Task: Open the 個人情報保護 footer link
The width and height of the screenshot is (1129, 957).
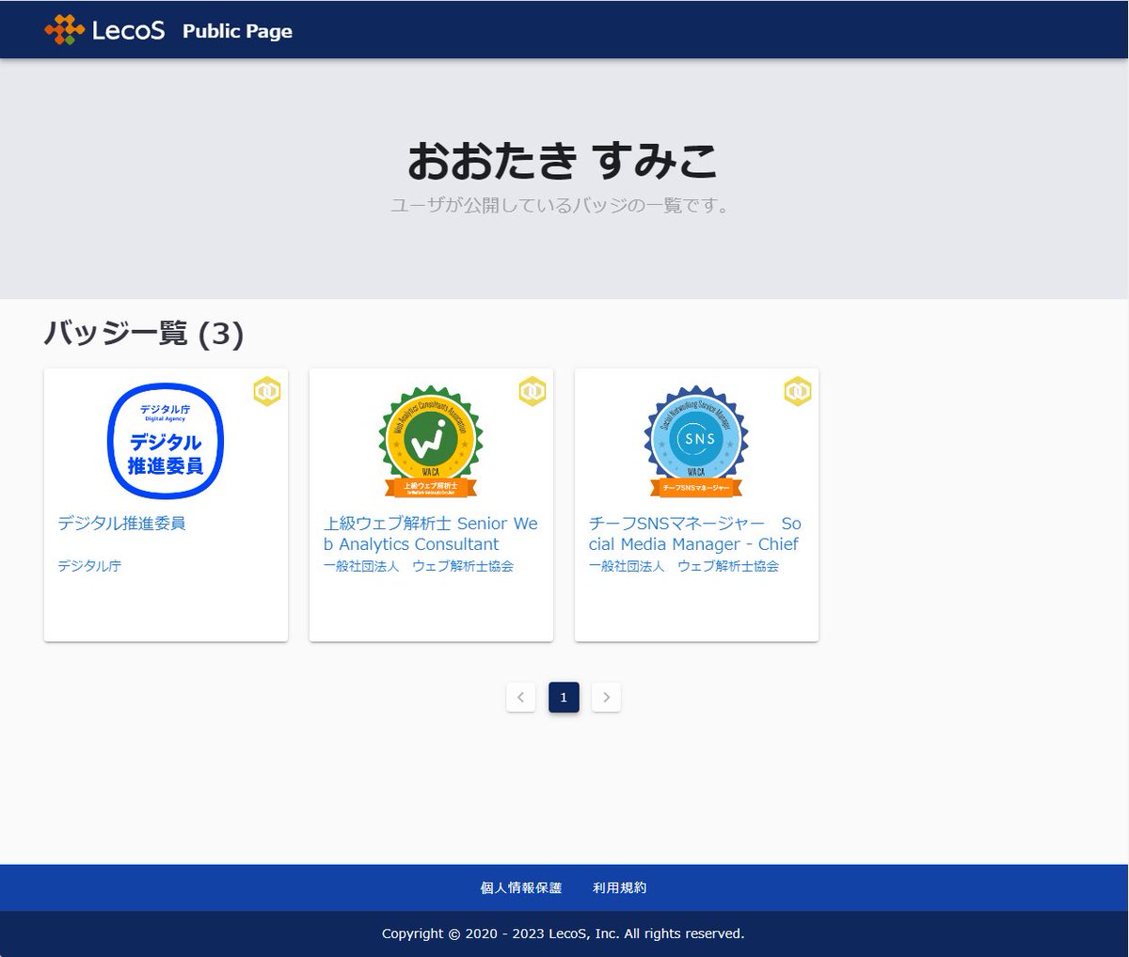Action: click(521, 887)
